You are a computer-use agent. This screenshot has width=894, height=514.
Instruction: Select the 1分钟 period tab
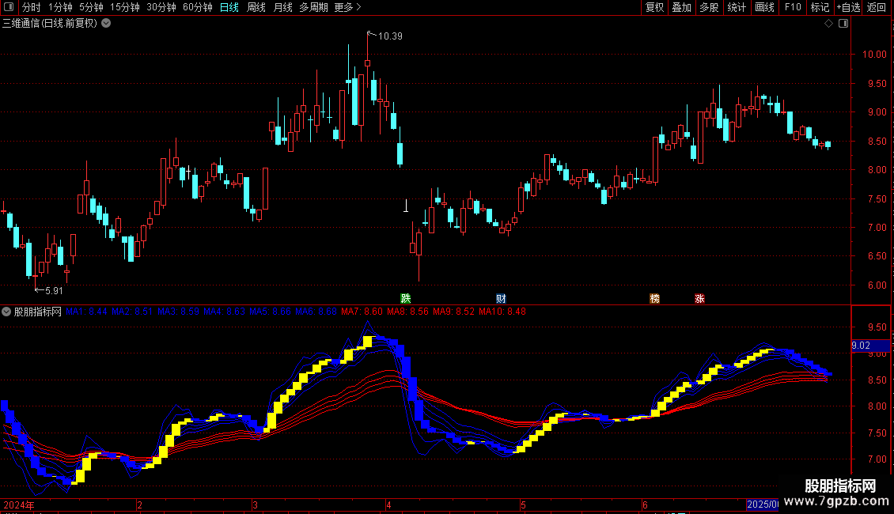pos(60,7)
